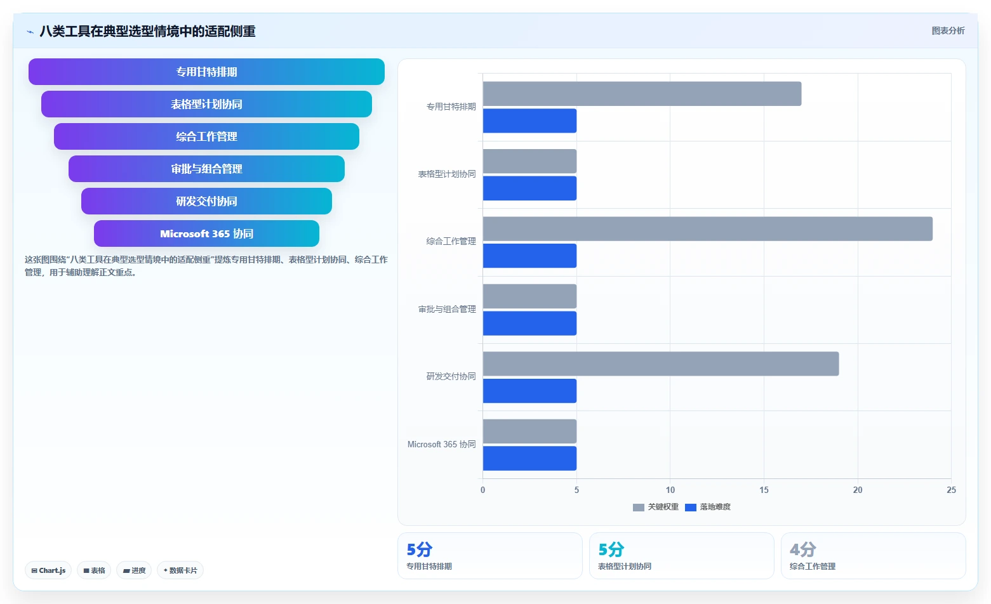991x604 pixels.
Task: Click the Chart.js tag
Action: click(48, 570)
